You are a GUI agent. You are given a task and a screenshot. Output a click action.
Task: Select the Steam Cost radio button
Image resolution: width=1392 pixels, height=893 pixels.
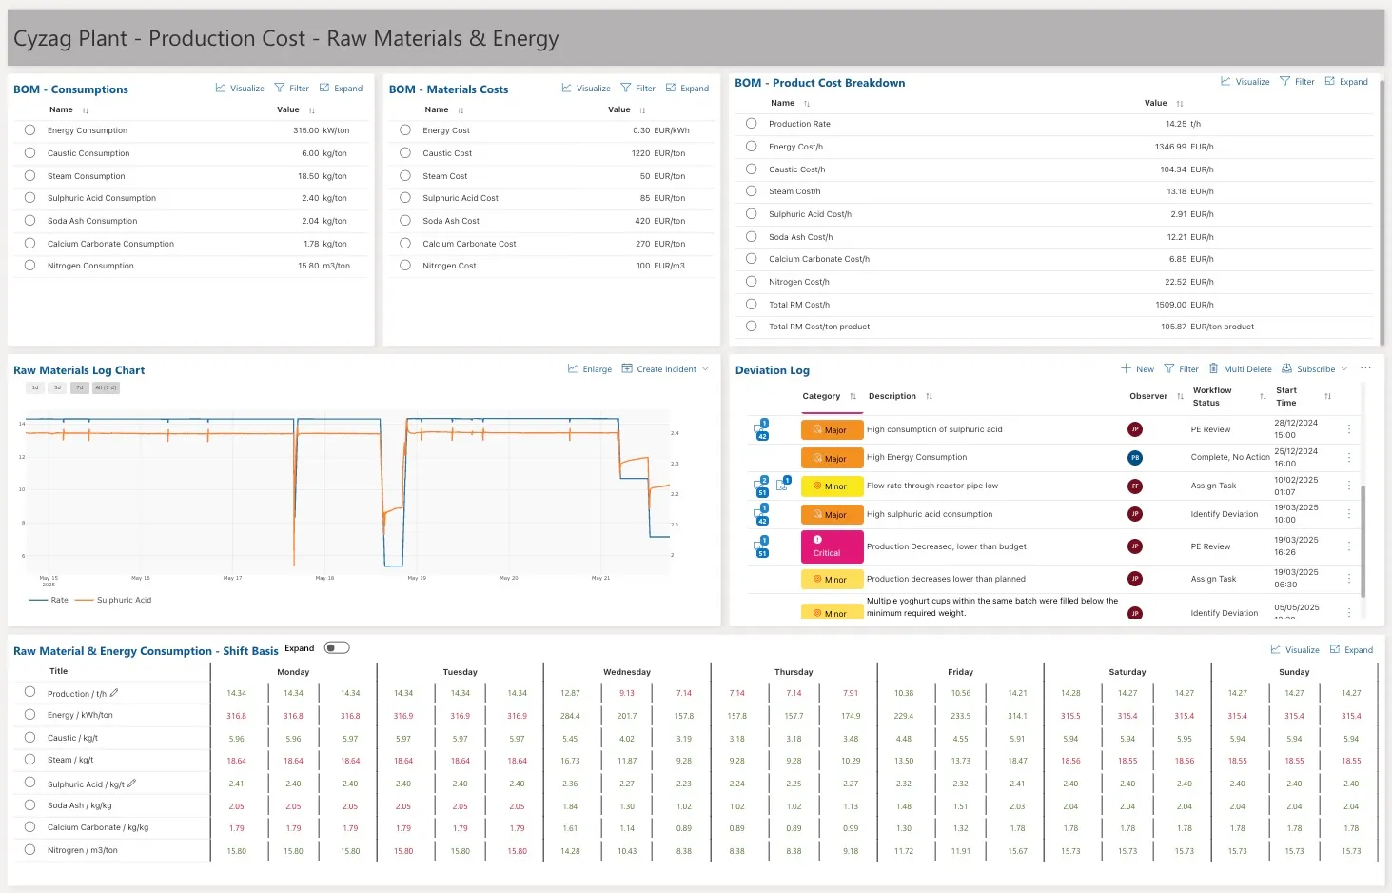click(405, 176)
